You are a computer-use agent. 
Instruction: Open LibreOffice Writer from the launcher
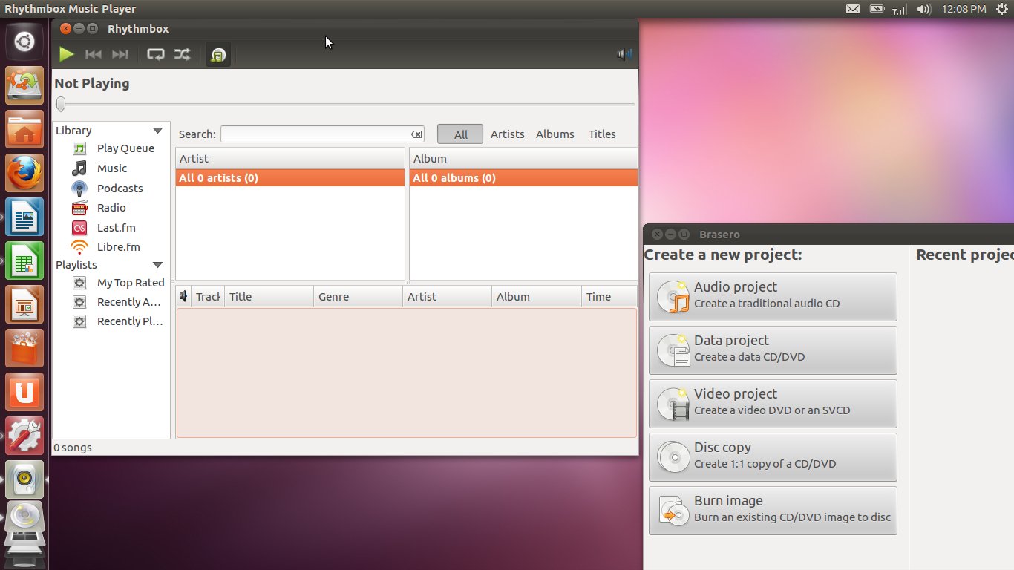(24, 217)
